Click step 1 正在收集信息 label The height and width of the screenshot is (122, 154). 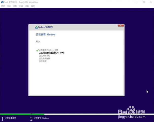[x=11, y=118]
